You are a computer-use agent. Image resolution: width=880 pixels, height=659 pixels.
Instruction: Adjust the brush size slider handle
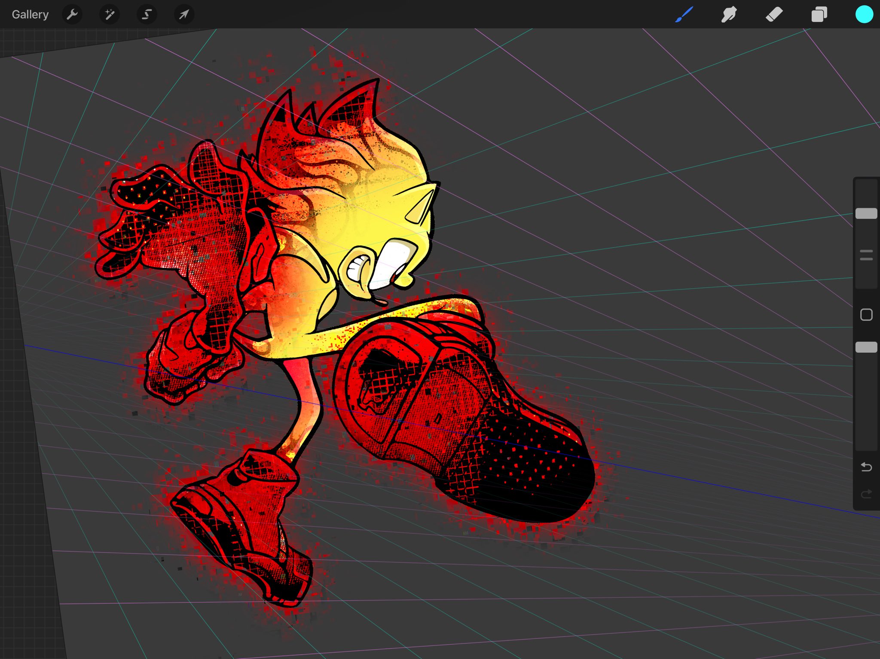866,213
